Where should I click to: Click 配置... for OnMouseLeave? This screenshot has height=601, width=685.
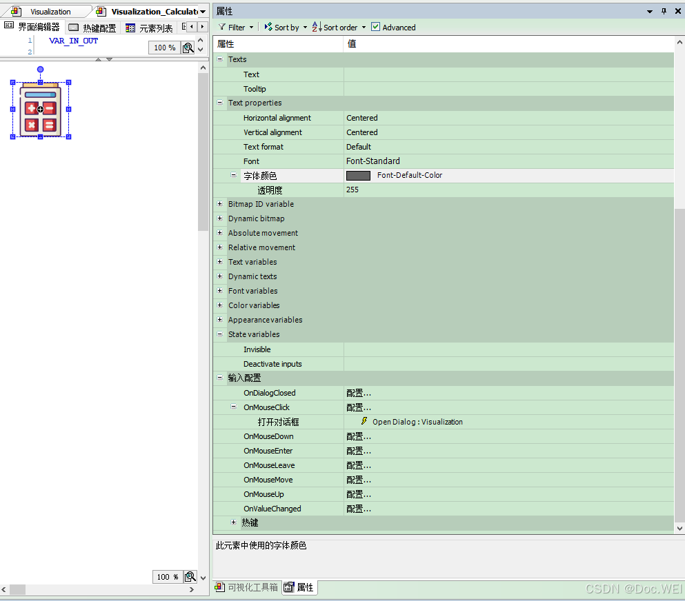[359, 465]
